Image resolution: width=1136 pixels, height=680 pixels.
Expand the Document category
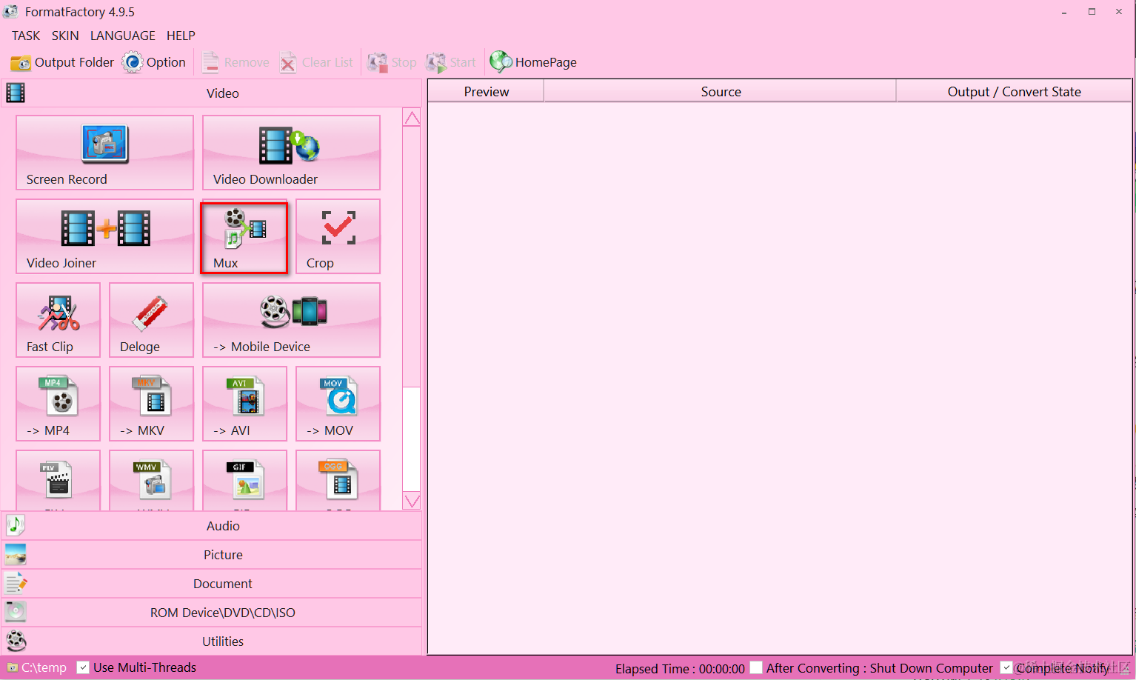[212, 584]
